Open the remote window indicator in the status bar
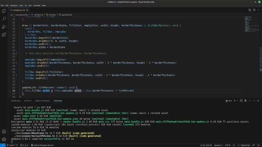 tap(3, 145)
